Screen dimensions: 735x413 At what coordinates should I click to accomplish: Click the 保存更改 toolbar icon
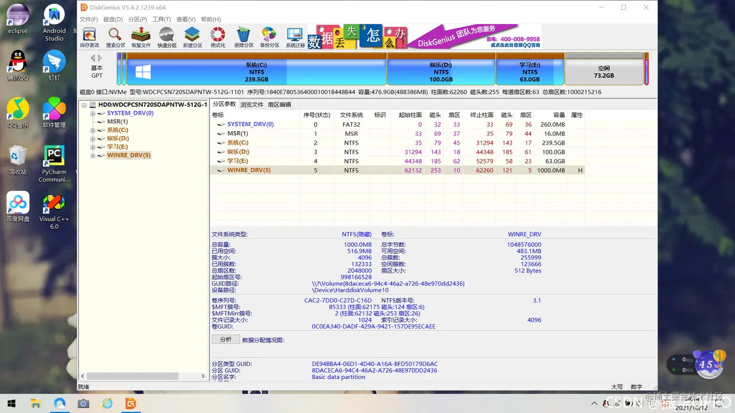pyautogui.click(x=89, y=37)
